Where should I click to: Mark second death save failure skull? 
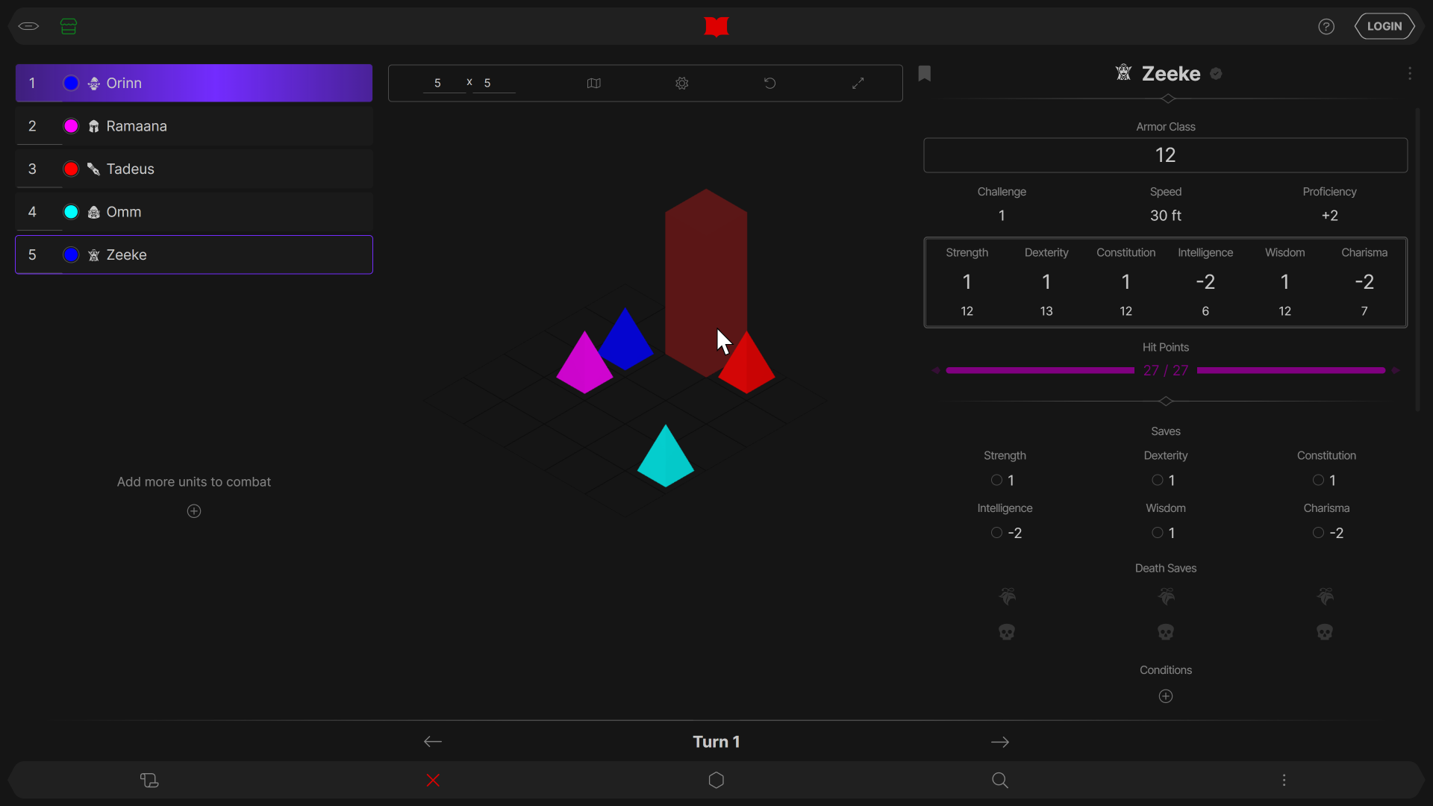click(1166, 632)
